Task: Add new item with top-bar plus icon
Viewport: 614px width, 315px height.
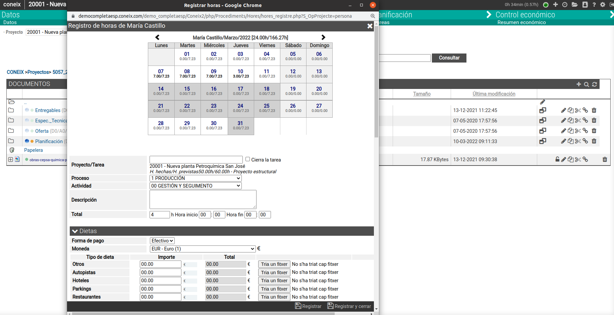Action: coord(556,5)
